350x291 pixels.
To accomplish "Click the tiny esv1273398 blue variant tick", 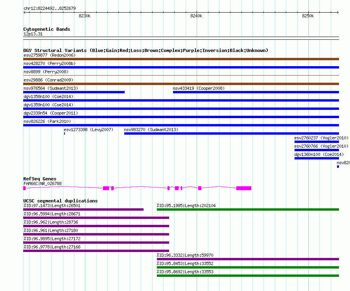I will (x=64, y=133).
